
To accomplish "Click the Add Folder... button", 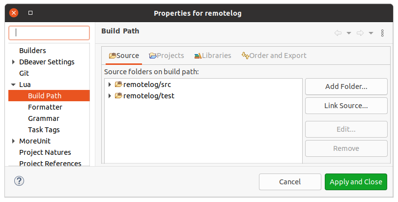I will pyautogui.click(x=346, y=87).
